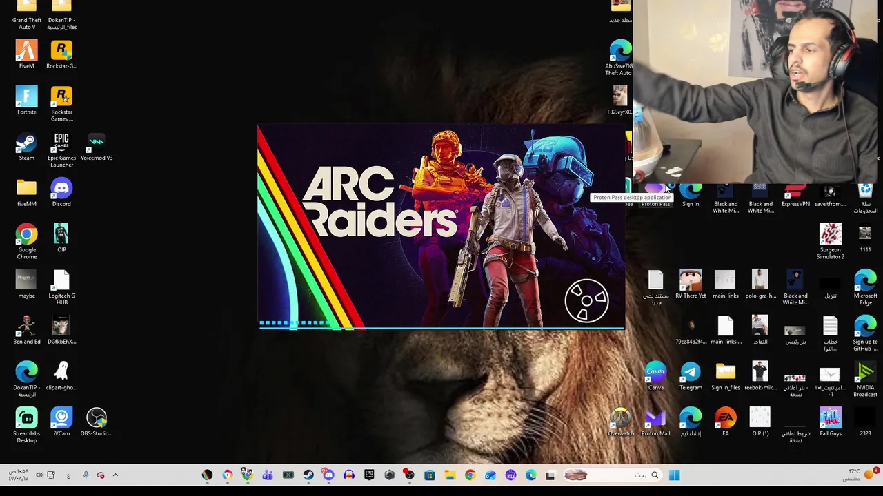Select the Discord desktop shortcut
883x496 pixels.
61,193
